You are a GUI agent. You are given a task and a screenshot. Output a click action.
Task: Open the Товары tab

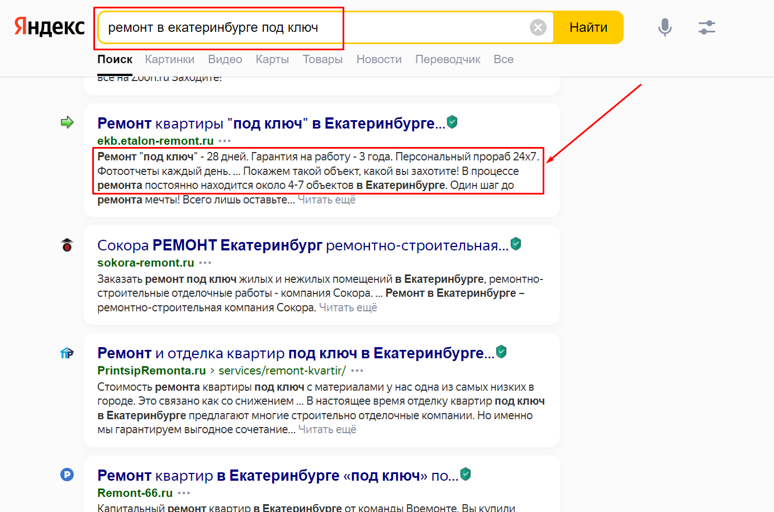click(322, 59)
